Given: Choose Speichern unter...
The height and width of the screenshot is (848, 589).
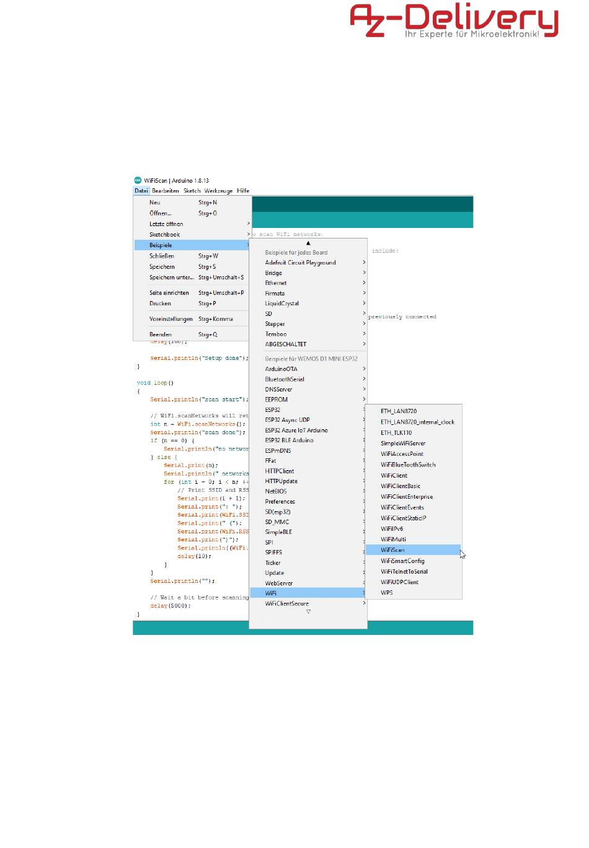Looking at the screenshot, I should 192,278.
